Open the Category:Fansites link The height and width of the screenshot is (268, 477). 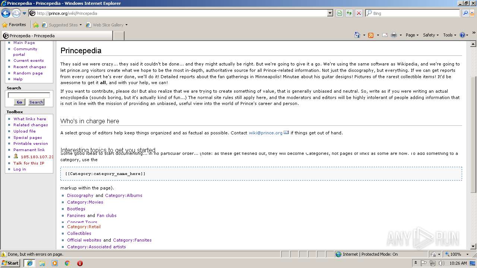(x=132, y=240)
